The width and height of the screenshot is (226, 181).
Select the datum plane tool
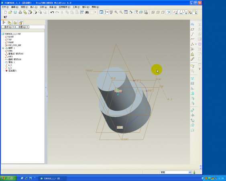point(192,29)
